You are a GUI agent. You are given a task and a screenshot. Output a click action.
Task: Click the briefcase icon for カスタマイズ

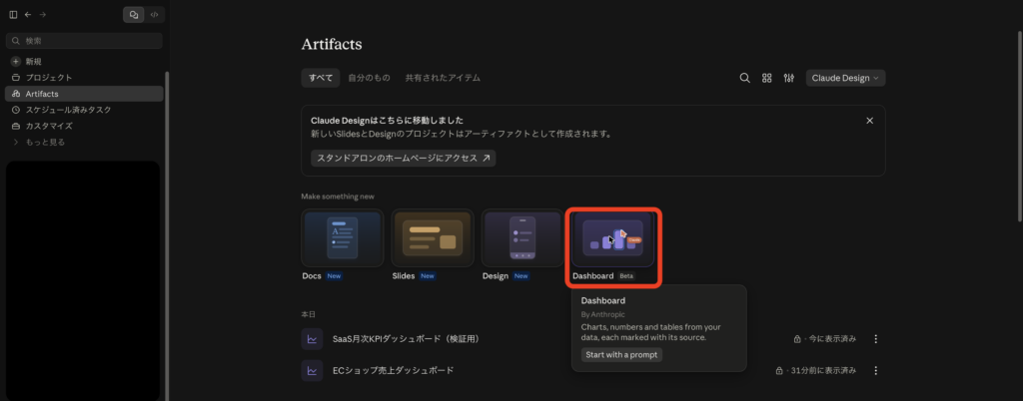[16, 126]
